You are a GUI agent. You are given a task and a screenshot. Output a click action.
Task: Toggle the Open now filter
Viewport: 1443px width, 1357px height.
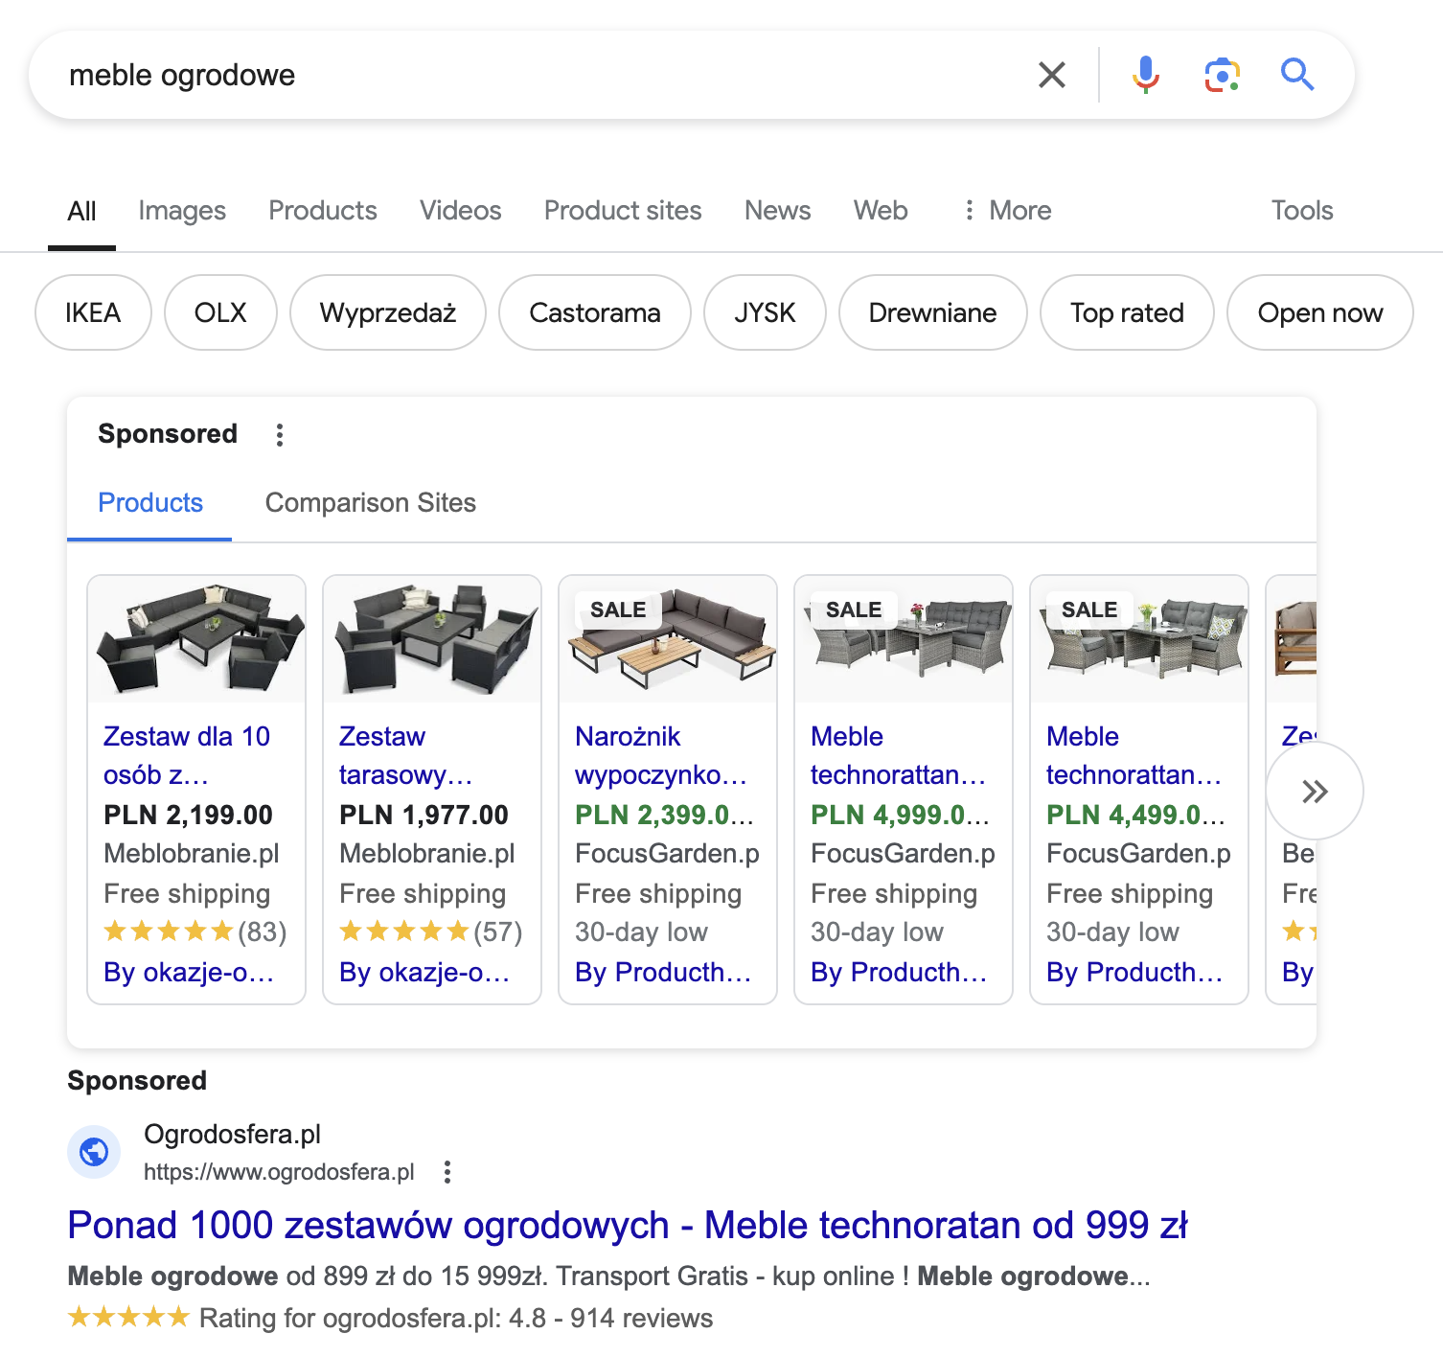tap(1320, 312)
